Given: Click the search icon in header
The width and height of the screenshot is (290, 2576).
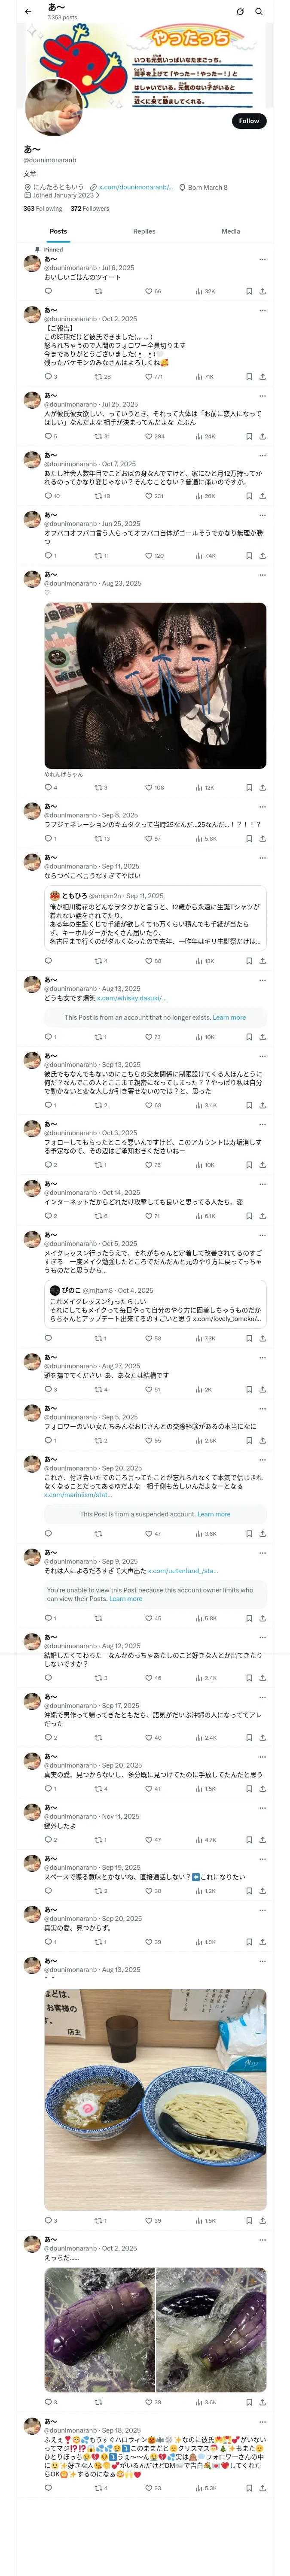Looking at the screenshot, I should [259, 12].
